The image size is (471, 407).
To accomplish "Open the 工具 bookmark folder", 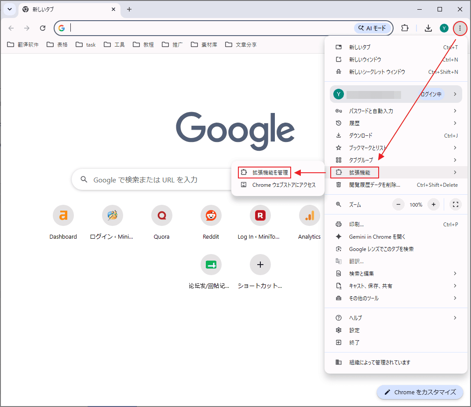I will pyautogui.click(x=114, y=45).
